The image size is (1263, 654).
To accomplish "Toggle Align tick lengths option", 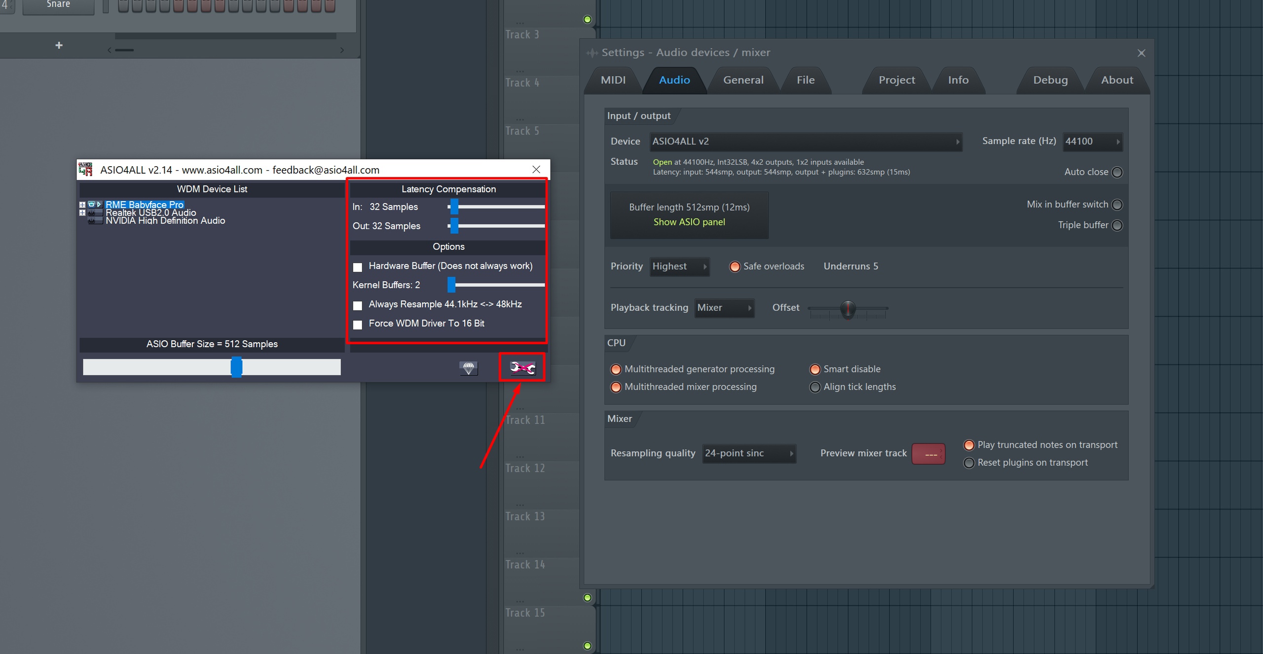I will (815, 387).
